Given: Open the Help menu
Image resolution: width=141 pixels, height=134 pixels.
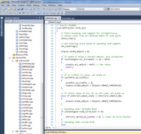Looking at the screenshot, I should click(x=60, y=5).
